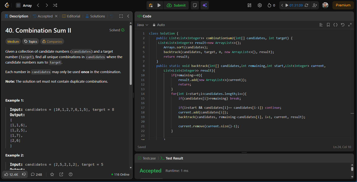Open the Companies locked tag
Viewport: 357px width, 182px height.
[x=52, y=42]
